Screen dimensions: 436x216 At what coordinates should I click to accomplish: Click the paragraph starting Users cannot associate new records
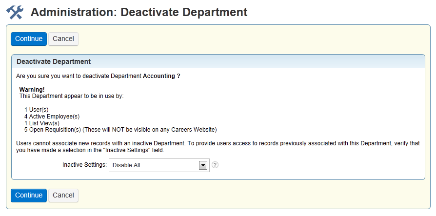(x=218, y=147)
